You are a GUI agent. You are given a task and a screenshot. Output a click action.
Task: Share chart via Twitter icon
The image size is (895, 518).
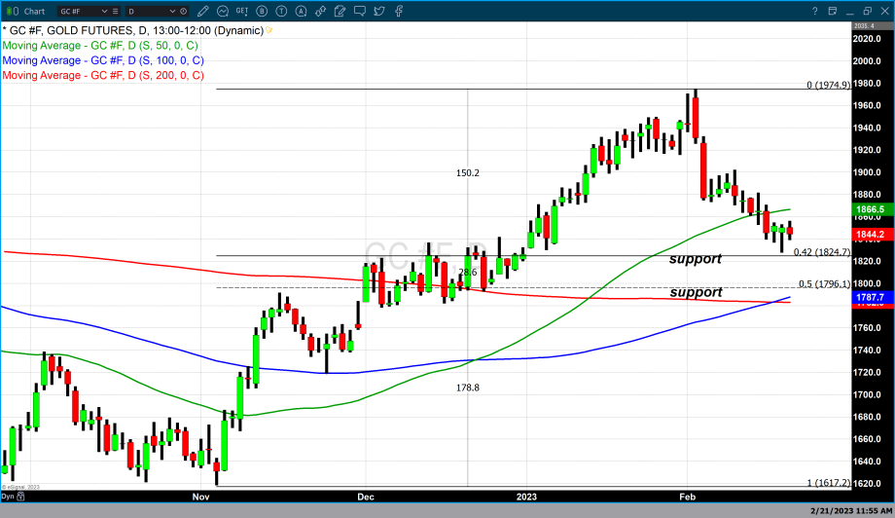pos(378,11)
